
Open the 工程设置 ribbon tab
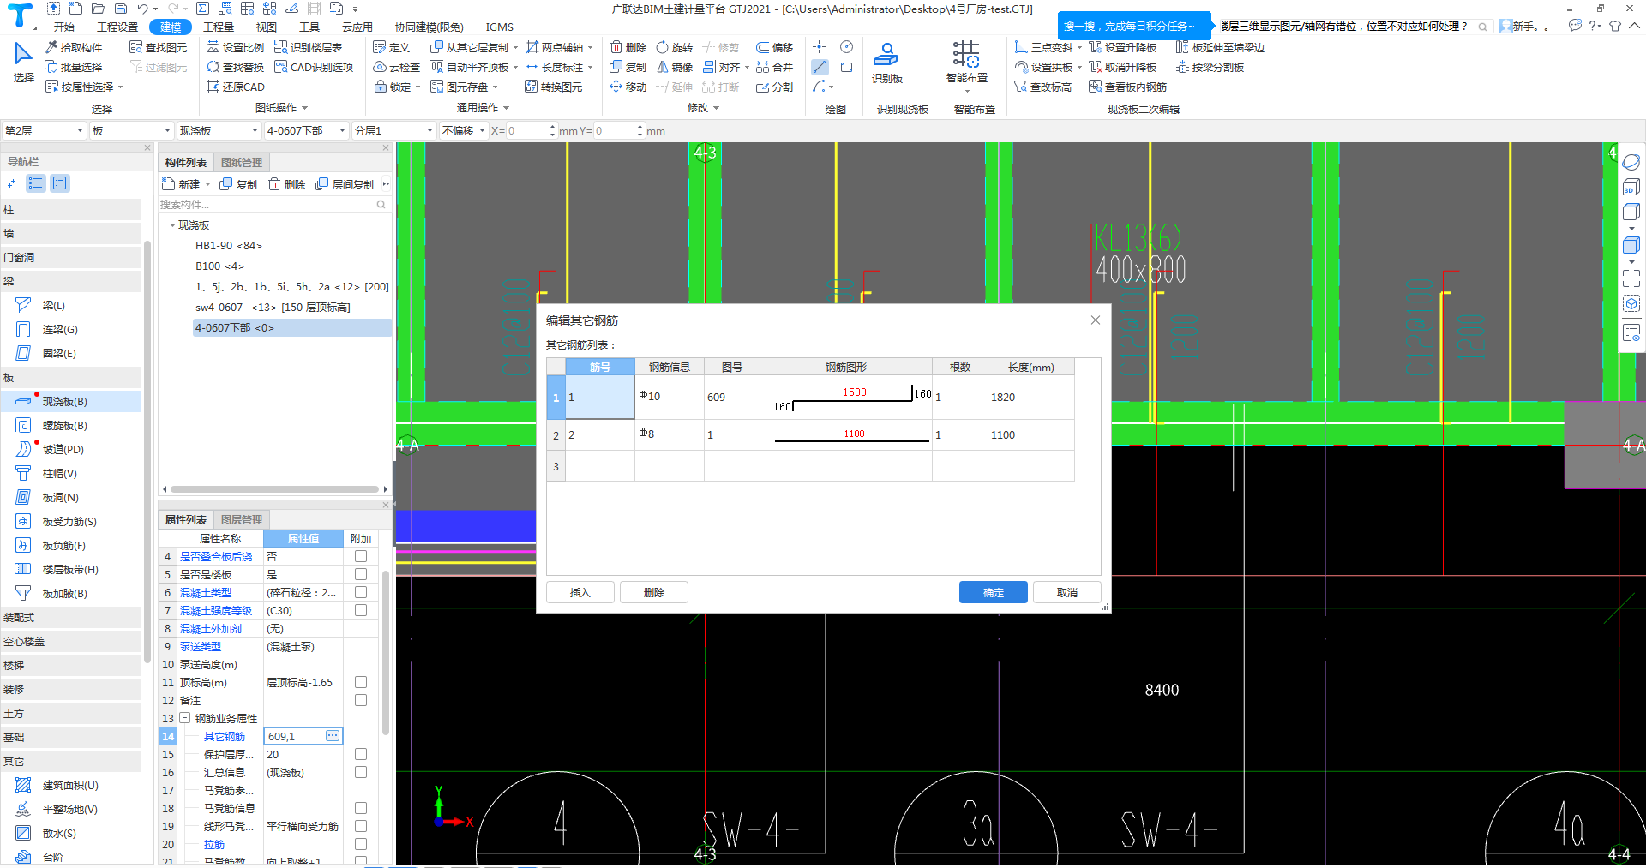tap(117, 27)
